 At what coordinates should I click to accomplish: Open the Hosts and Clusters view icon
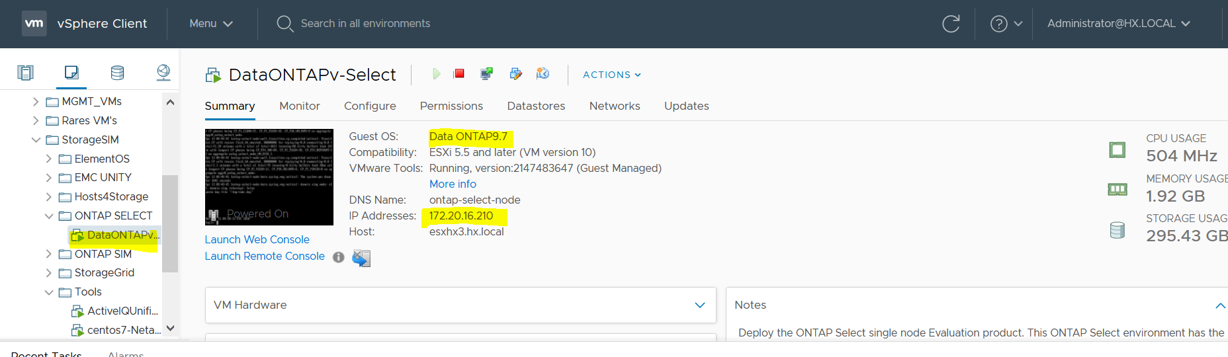pyautogui.click(x=25, y=73)
